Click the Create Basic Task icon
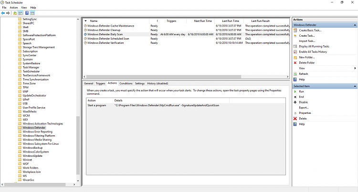Image resolution: width=358 pixels, height=192 pixels. pos(295,30)
